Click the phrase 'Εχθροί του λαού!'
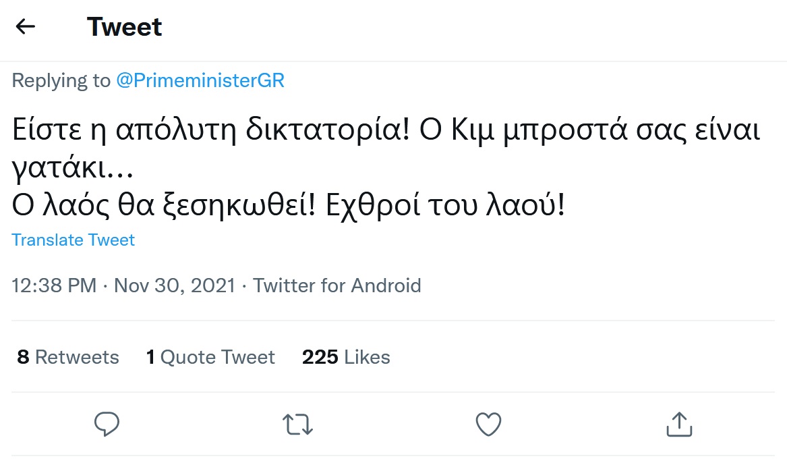This screenshot has height=465, width=787. (445, 207)
